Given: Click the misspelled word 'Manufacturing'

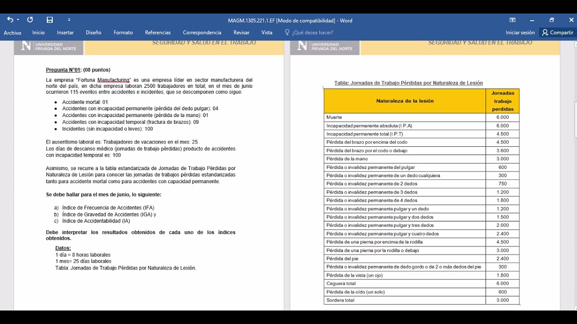Looking at the screenshot, I should 114,80.
